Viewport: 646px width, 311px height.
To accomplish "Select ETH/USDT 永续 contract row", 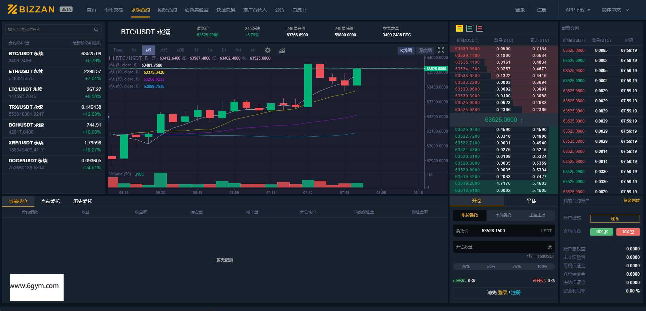I will (54, 75).
